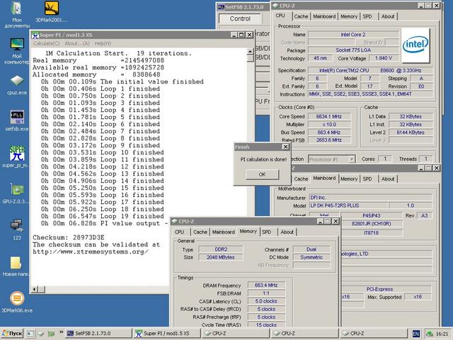Select SPD tab in front Memory CPU-Z window
453x340 pixels.
266,232
